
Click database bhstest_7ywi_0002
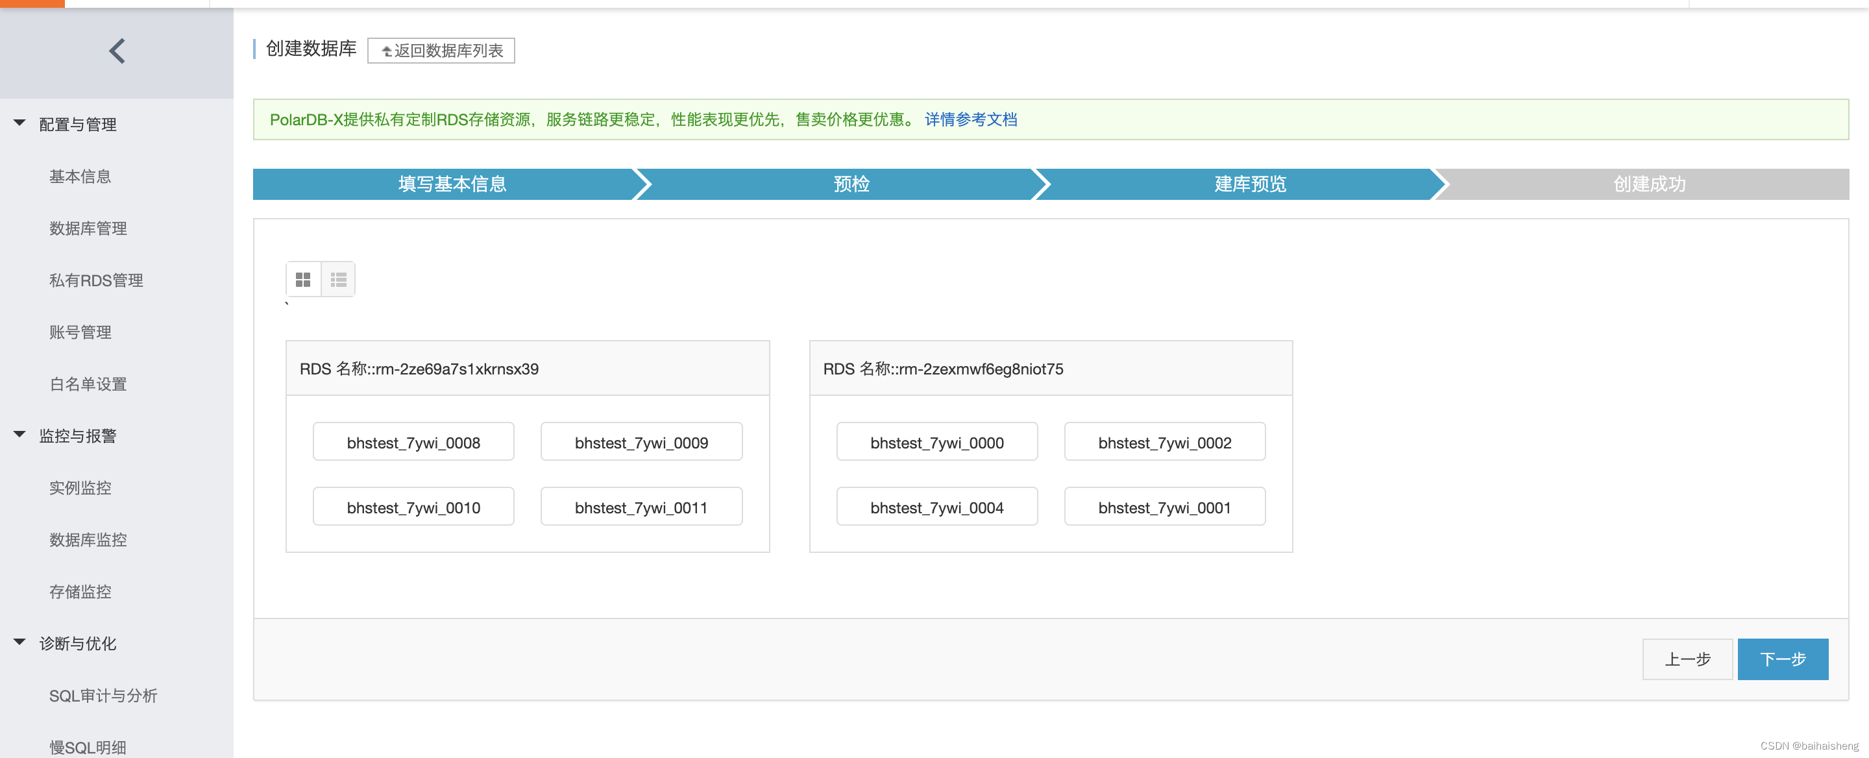pyautogui.click(x=1164, y=442)
